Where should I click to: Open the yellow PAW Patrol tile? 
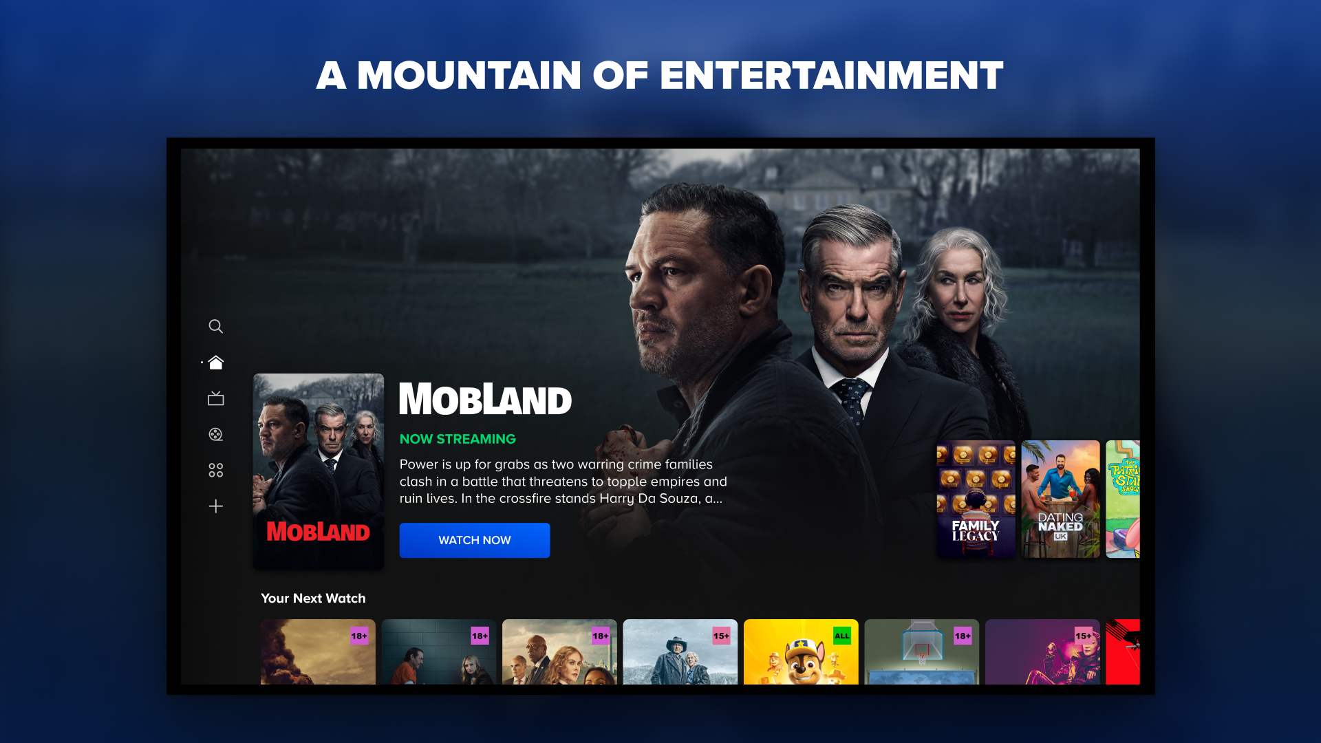point(801,652)
